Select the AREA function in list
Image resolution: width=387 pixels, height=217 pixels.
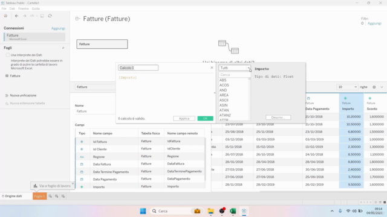224,95
